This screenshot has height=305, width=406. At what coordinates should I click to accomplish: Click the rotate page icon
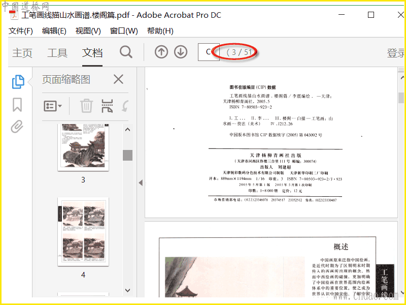pos(125,106)
